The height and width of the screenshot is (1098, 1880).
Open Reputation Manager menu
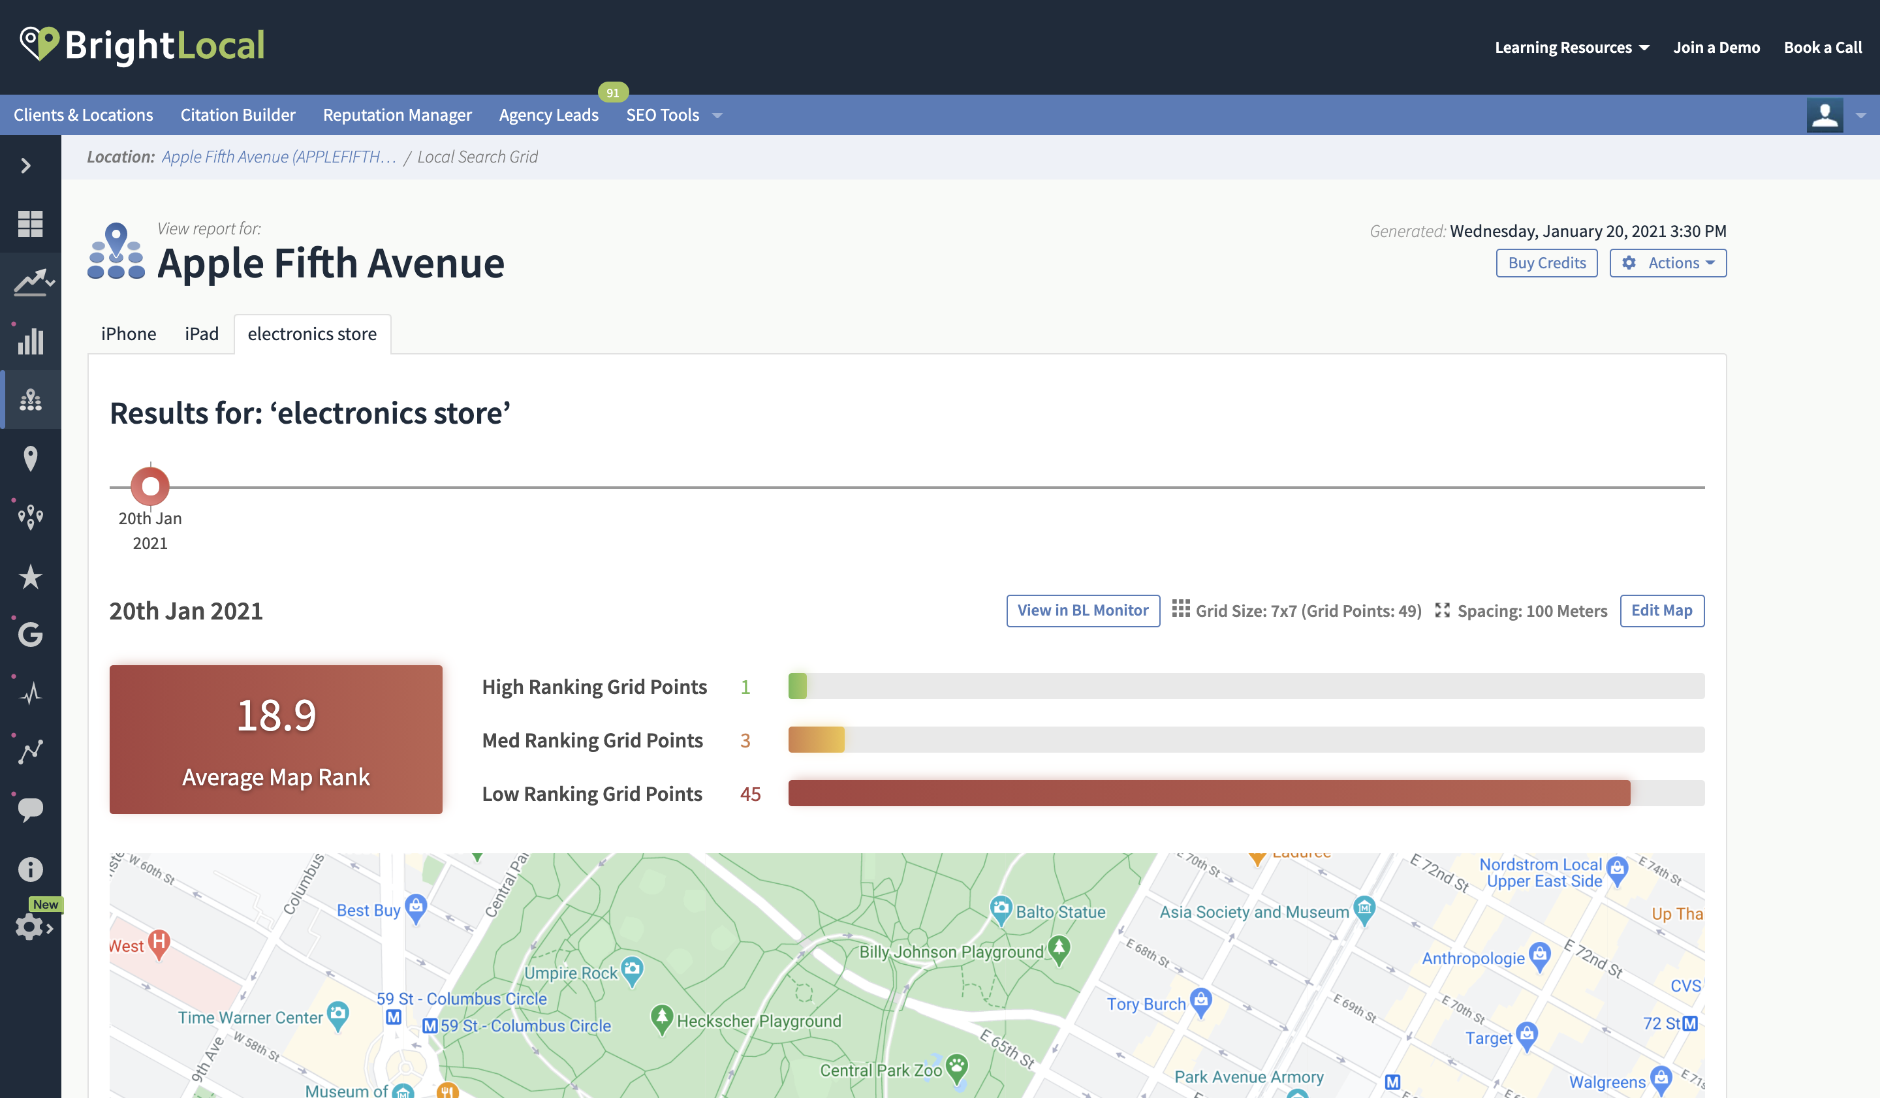(x=397, y=115)
